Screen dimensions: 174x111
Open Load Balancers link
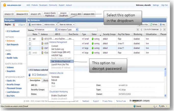point(13,92)
